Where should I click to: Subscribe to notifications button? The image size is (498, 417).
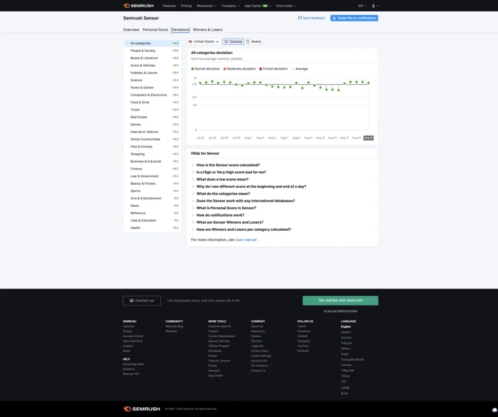(x=354, y=18)
